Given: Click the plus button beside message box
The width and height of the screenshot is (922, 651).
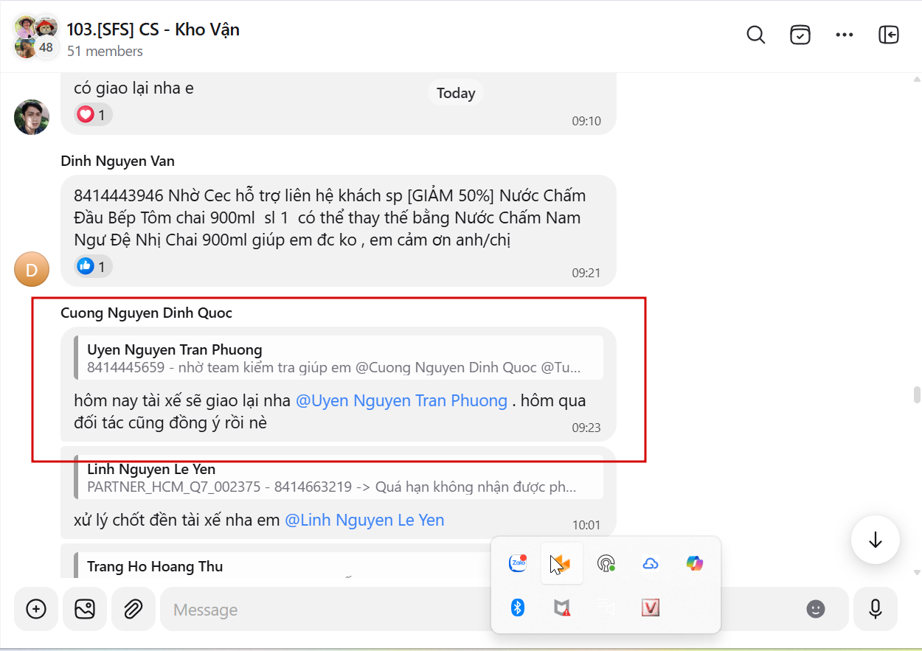Looking at the screenshot, I should pyautogui.click(x=36, y=609).
